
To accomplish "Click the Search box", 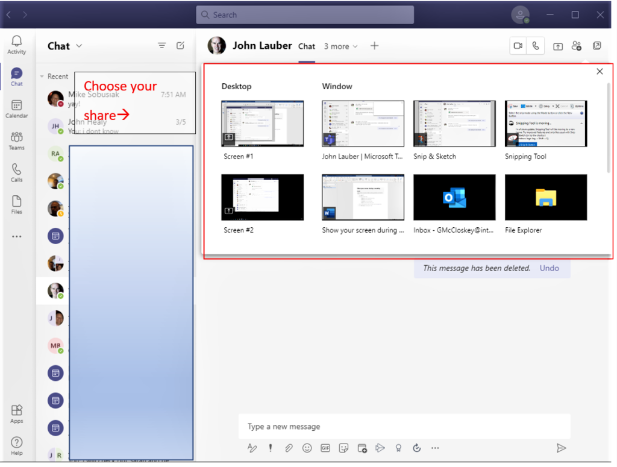I will (x=305, y=14).
